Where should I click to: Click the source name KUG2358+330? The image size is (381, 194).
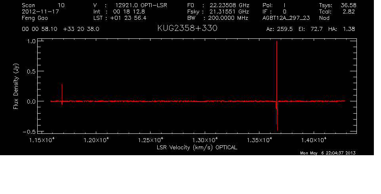187,29
